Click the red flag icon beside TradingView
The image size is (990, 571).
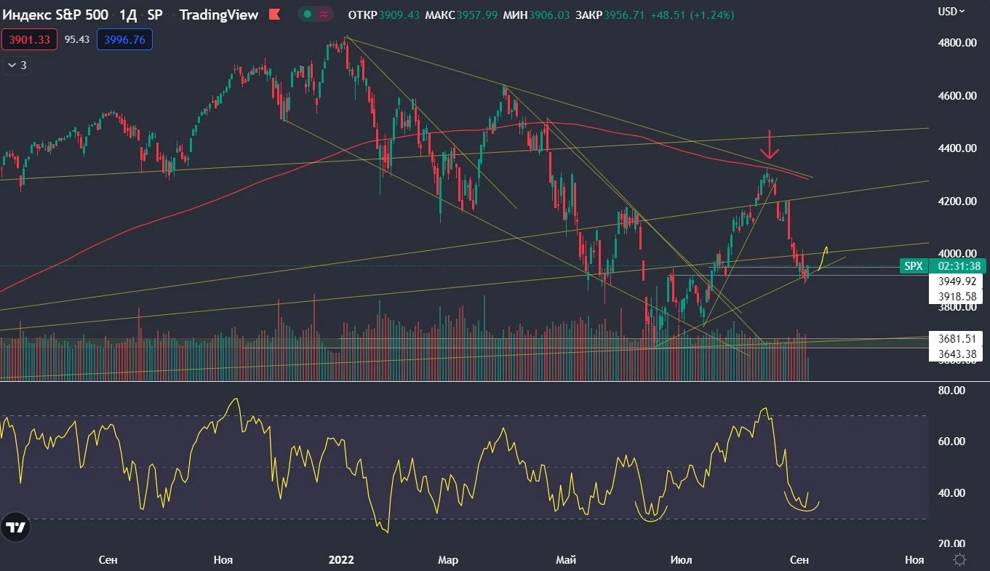[x=274, y=15]
